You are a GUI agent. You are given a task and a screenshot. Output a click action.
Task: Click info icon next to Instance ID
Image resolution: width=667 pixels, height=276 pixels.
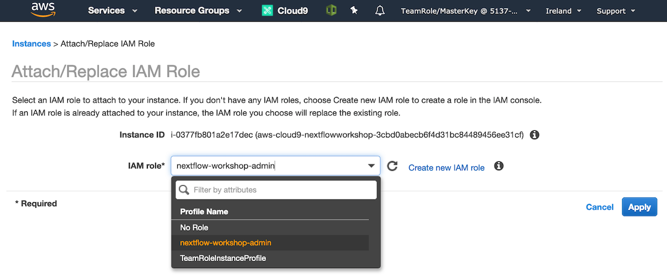coord(535,135)
